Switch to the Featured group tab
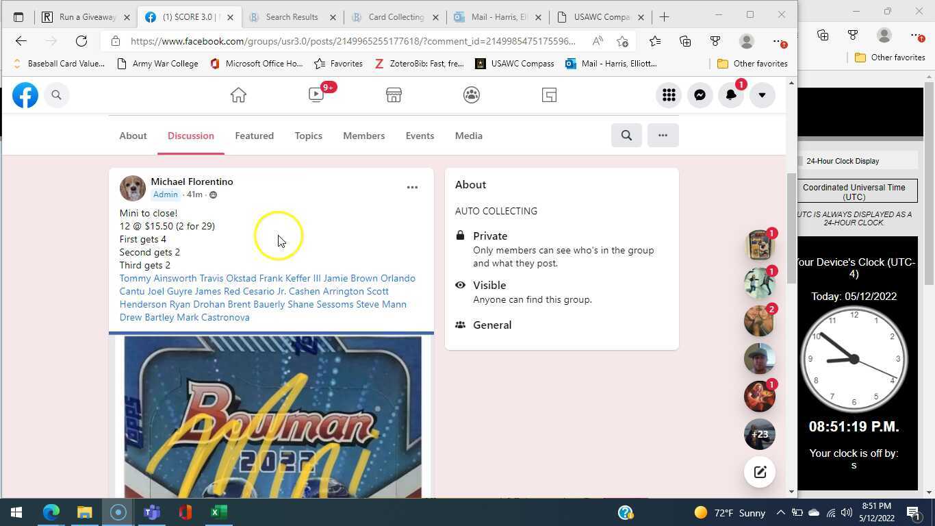The height and width of the screenshot is (526, 935). [x=254, y=136]
